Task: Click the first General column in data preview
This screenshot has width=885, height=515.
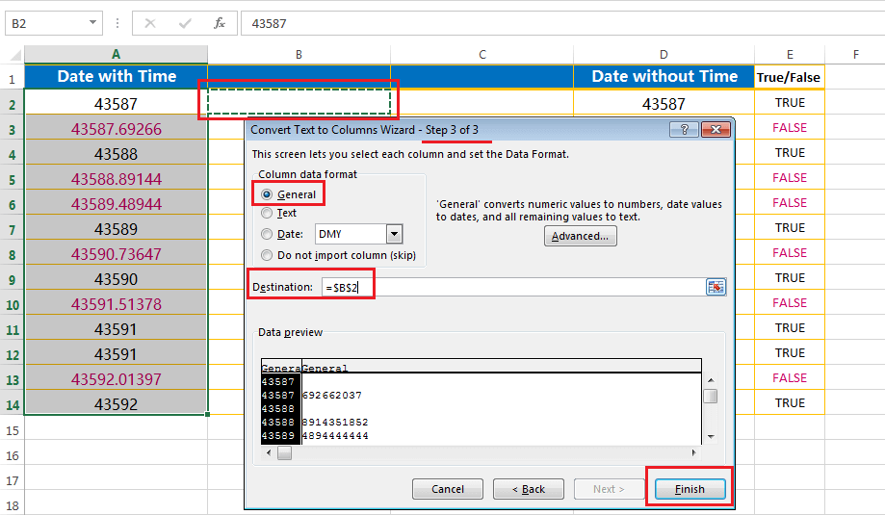Action: click(281, 368)
